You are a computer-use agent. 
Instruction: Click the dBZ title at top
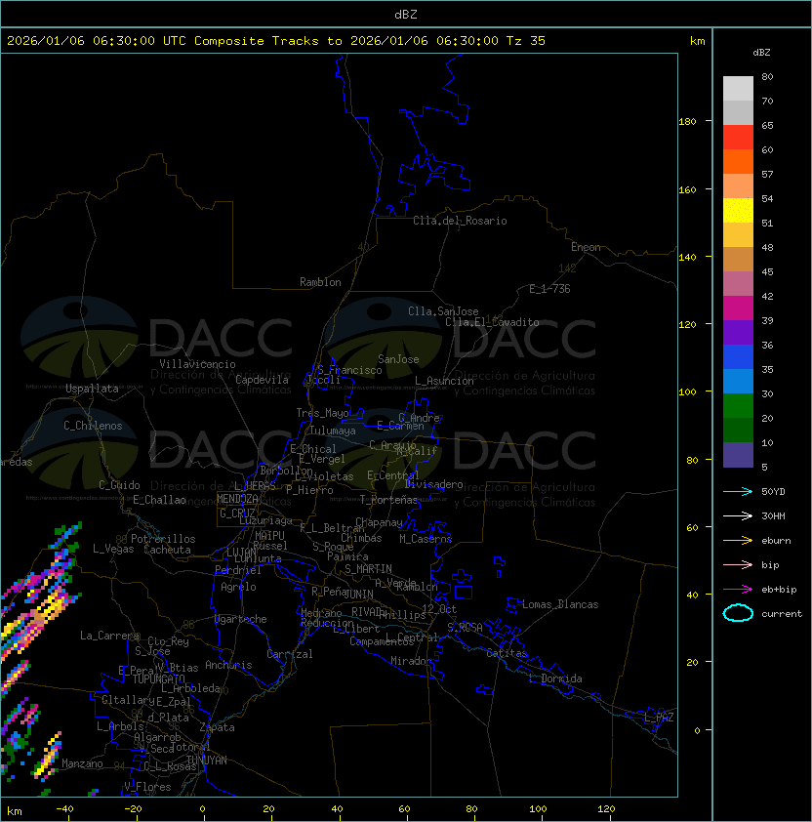click(x=406, y=15)
